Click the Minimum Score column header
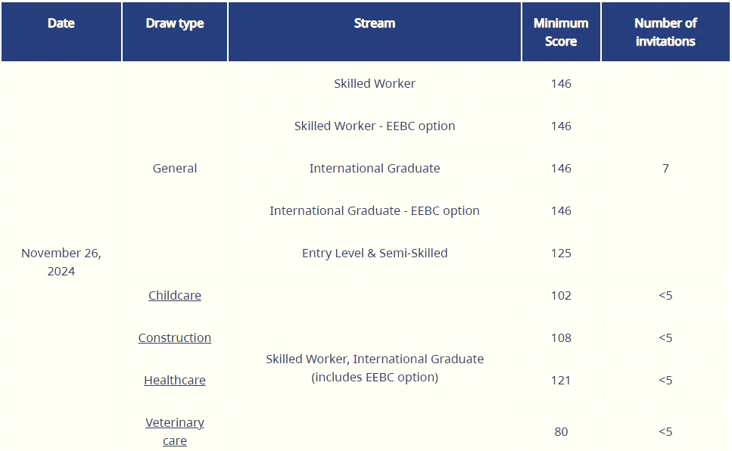 [561, 32]
